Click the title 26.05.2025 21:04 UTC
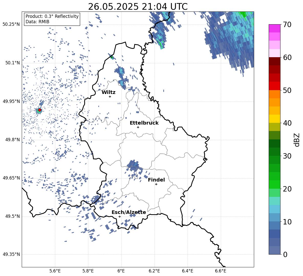303x276 pixels. (x=138, y=7)
